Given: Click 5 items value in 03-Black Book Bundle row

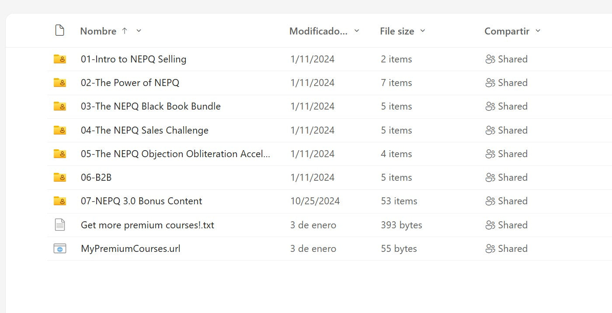Looking at the screenshot, I should tap(396, 106).
